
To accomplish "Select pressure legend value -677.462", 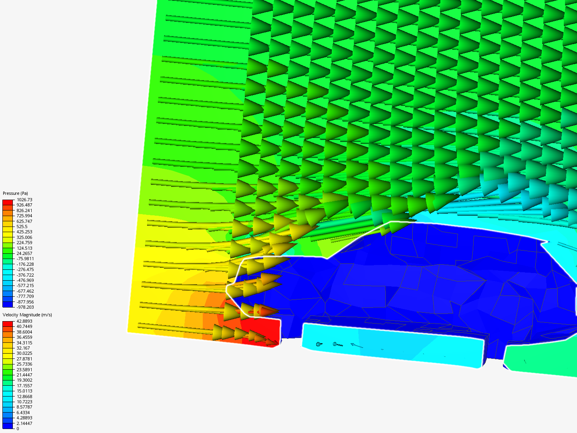I will (x=25, y=291).
